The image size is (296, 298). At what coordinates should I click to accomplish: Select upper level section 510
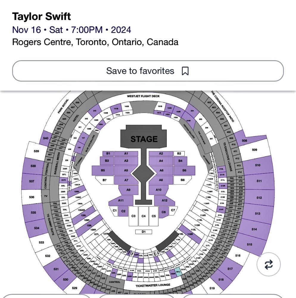point(258,165)
